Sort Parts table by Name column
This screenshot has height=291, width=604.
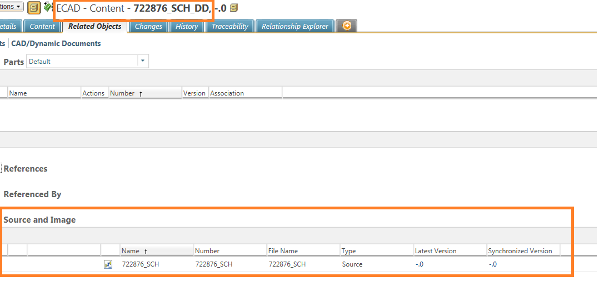point(44,93)
